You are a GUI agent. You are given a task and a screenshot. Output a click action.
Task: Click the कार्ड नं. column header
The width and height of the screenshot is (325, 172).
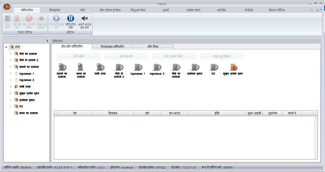coord(292,113)
